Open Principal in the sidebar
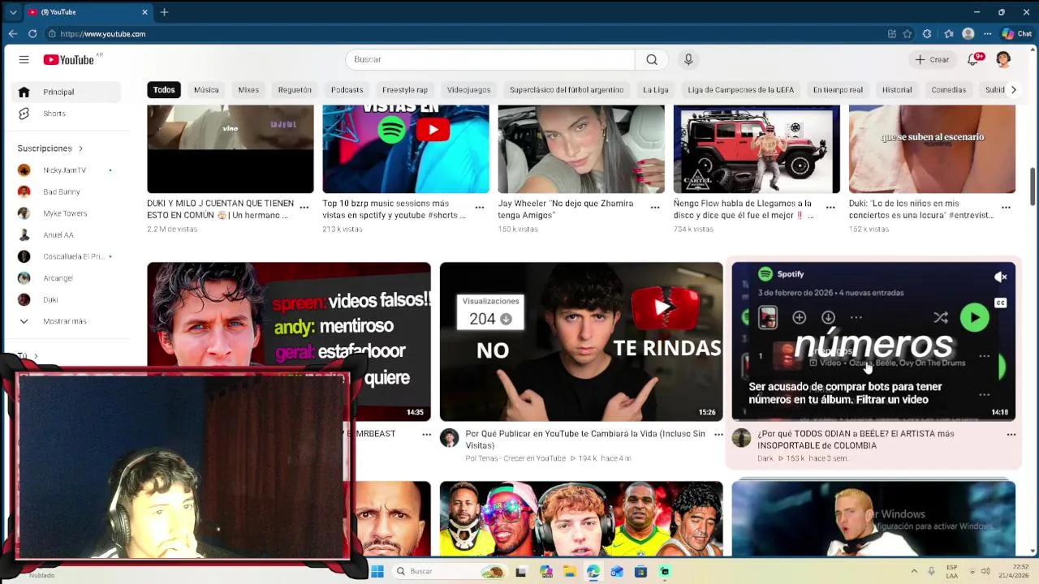The image size is (1039, 584). pyautogui.click(x=67, y=92)
